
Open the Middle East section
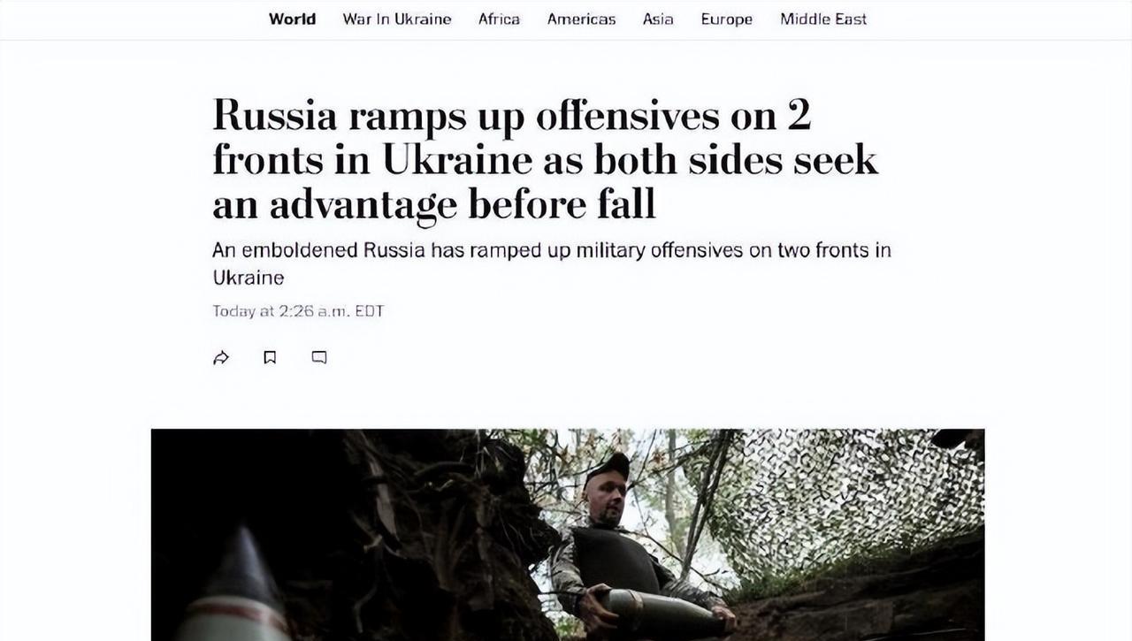(823, 19)
